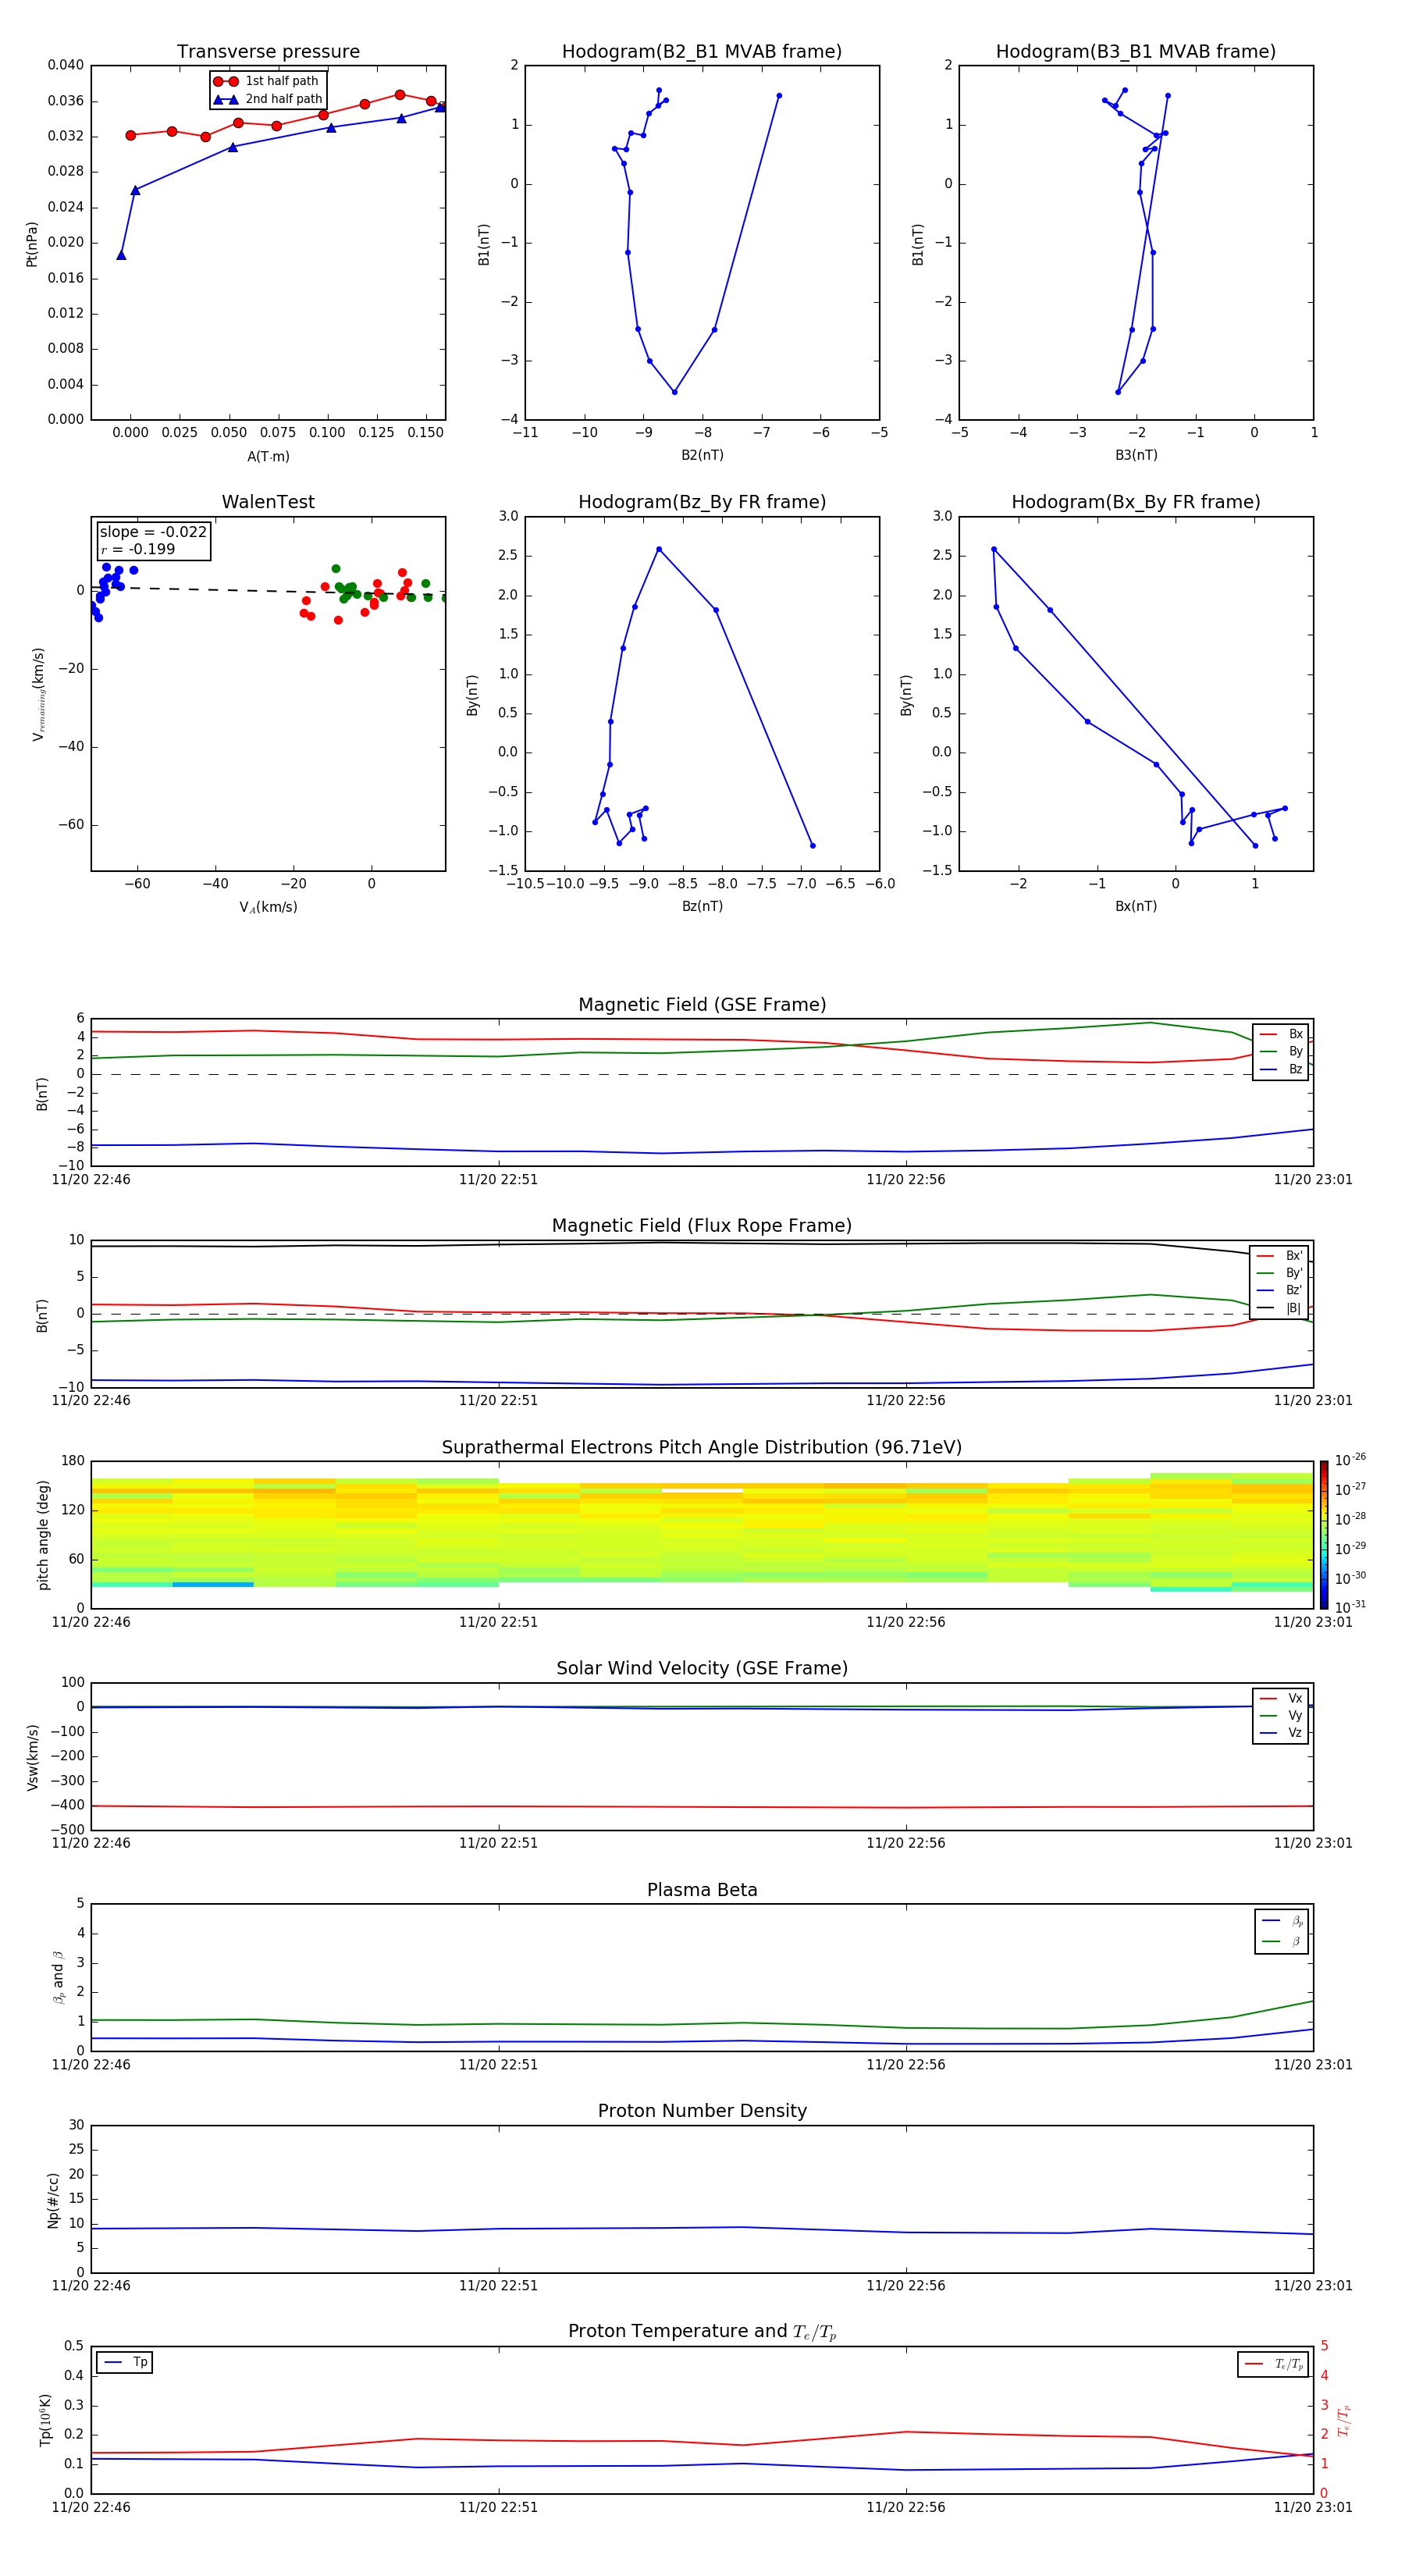Click 'B2(nT)' x-axis label
Viewport: 1405px width, 2576px height.
702,455
